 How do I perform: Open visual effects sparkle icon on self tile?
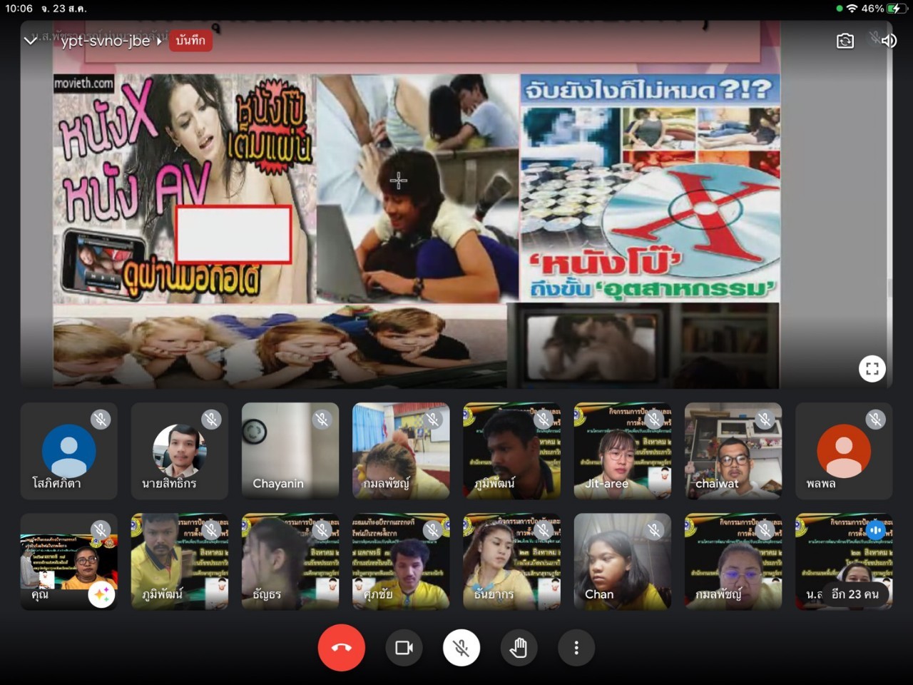click(101, 594)
